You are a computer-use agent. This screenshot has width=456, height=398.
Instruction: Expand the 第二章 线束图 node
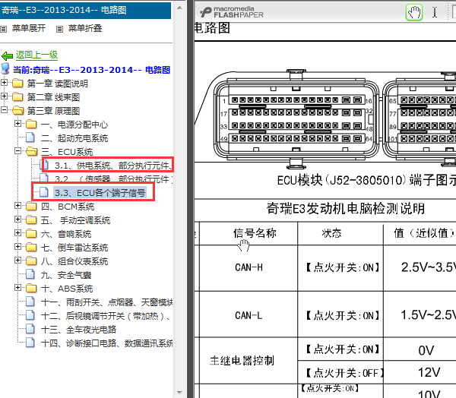pyautogui.click(x=4, y=96)
